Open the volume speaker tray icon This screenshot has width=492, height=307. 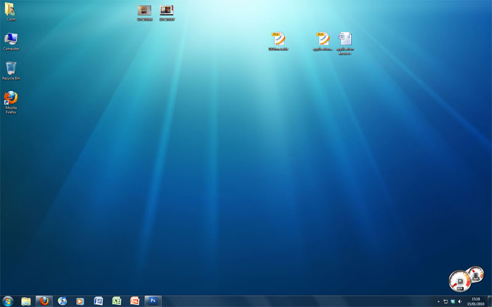pyautogui.click(x=460, y=301)
